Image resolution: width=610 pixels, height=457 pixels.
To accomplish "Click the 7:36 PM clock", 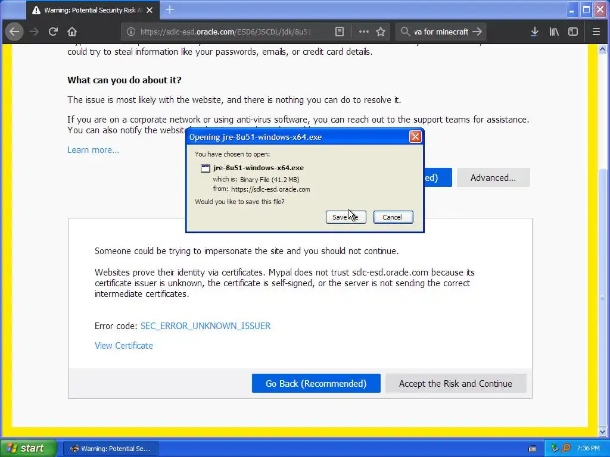I will [588, 449].
